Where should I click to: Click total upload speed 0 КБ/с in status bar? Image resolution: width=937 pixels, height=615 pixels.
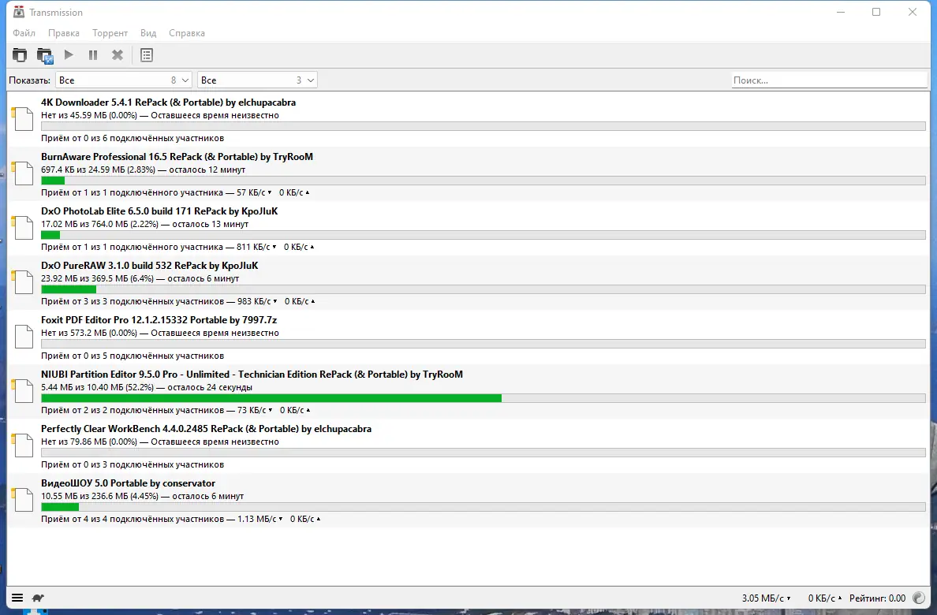(x=825, y=598)
